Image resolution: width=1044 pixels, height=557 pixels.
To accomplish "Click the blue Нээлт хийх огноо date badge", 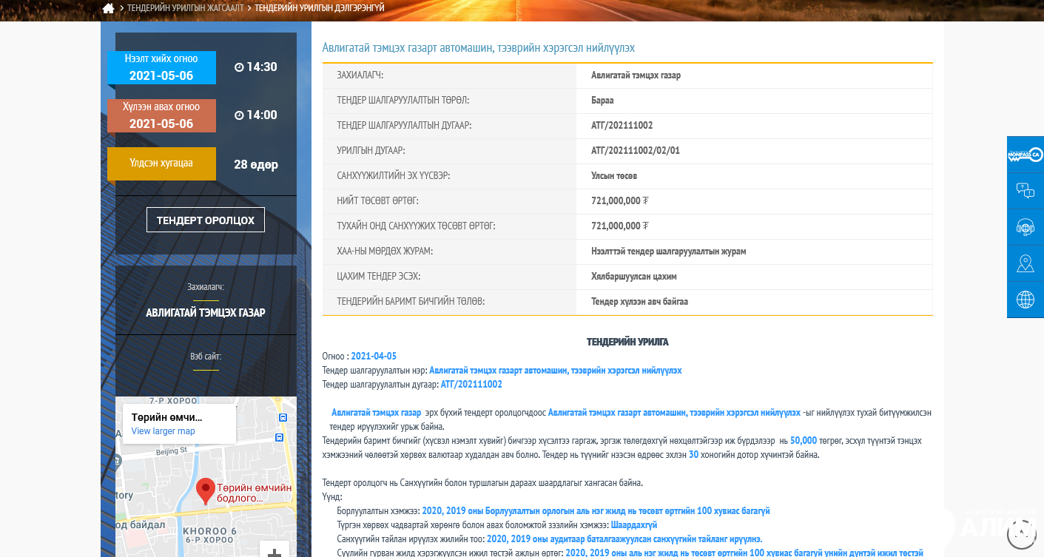I will 161,67.
